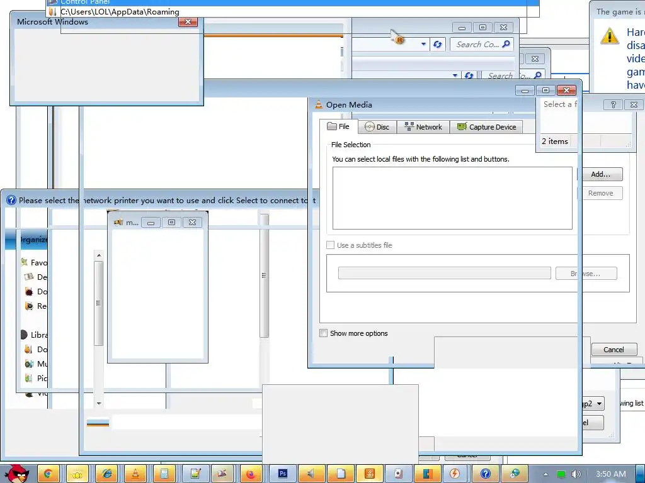This screenshot has height=483, width=645.
Task: Click the speaker application icon on taskbar
Action: pyautogui.click(x=311, y=474)
